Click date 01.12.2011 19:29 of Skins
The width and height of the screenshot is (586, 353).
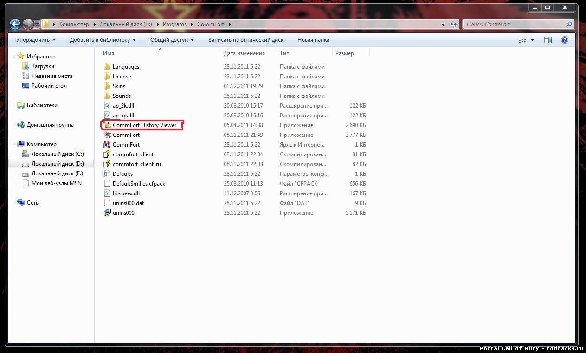tap(243, 86)
